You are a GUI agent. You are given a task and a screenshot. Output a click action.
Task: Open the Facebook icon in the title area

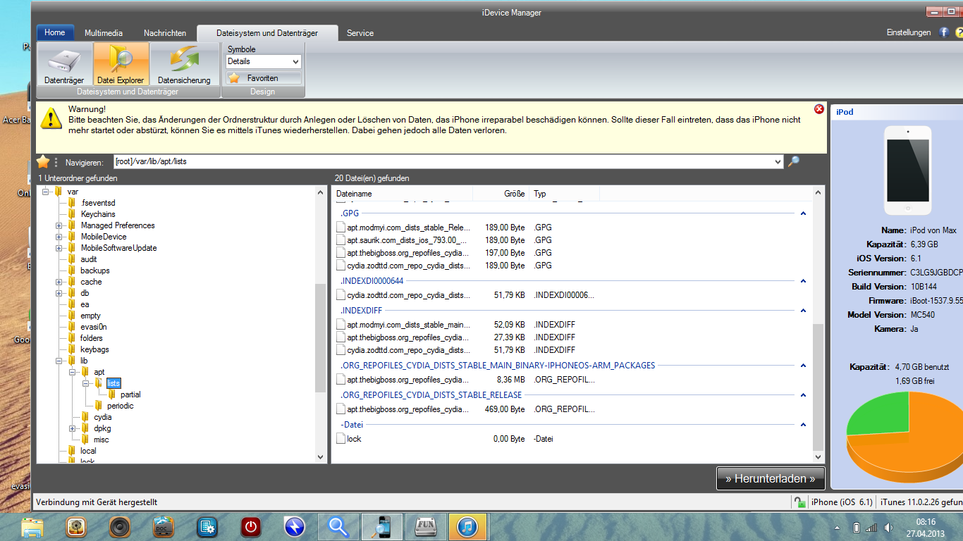coord(944,32)
